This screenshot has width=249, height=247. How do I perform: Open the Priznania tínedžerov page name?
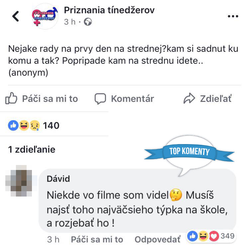point(109,10)
